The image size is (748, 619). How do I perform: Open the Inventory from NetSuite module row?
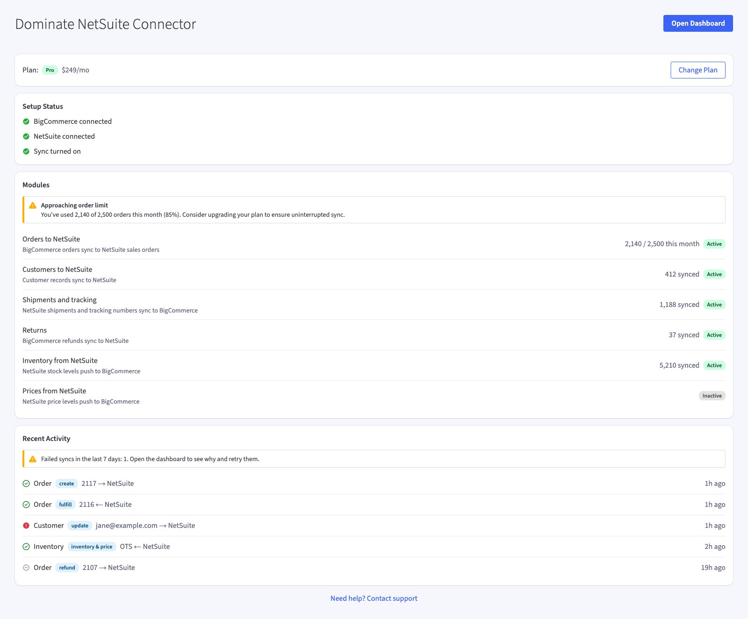click(x=374, y=365)
